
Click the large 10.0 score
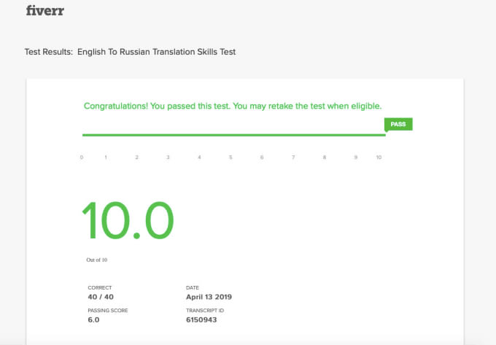coord(128,220)
